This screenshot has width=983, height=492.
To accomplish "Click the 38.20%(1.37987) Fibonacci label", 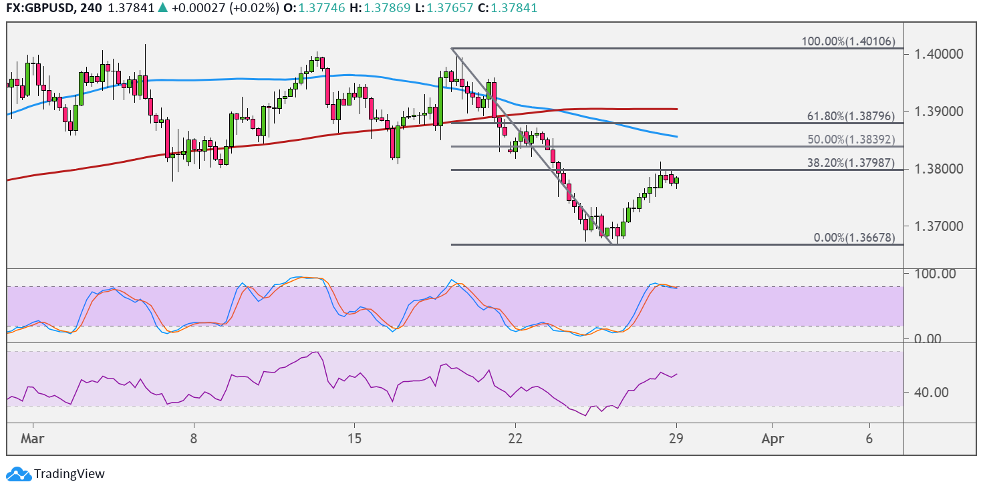I will click(x=851, y=163).
